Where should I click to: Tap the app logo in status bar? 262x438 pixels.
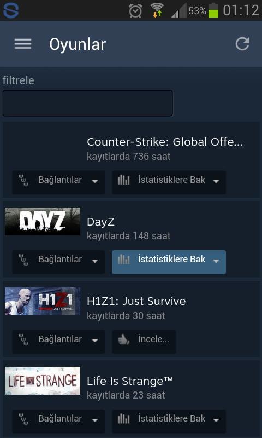click(x=10, y=10)
